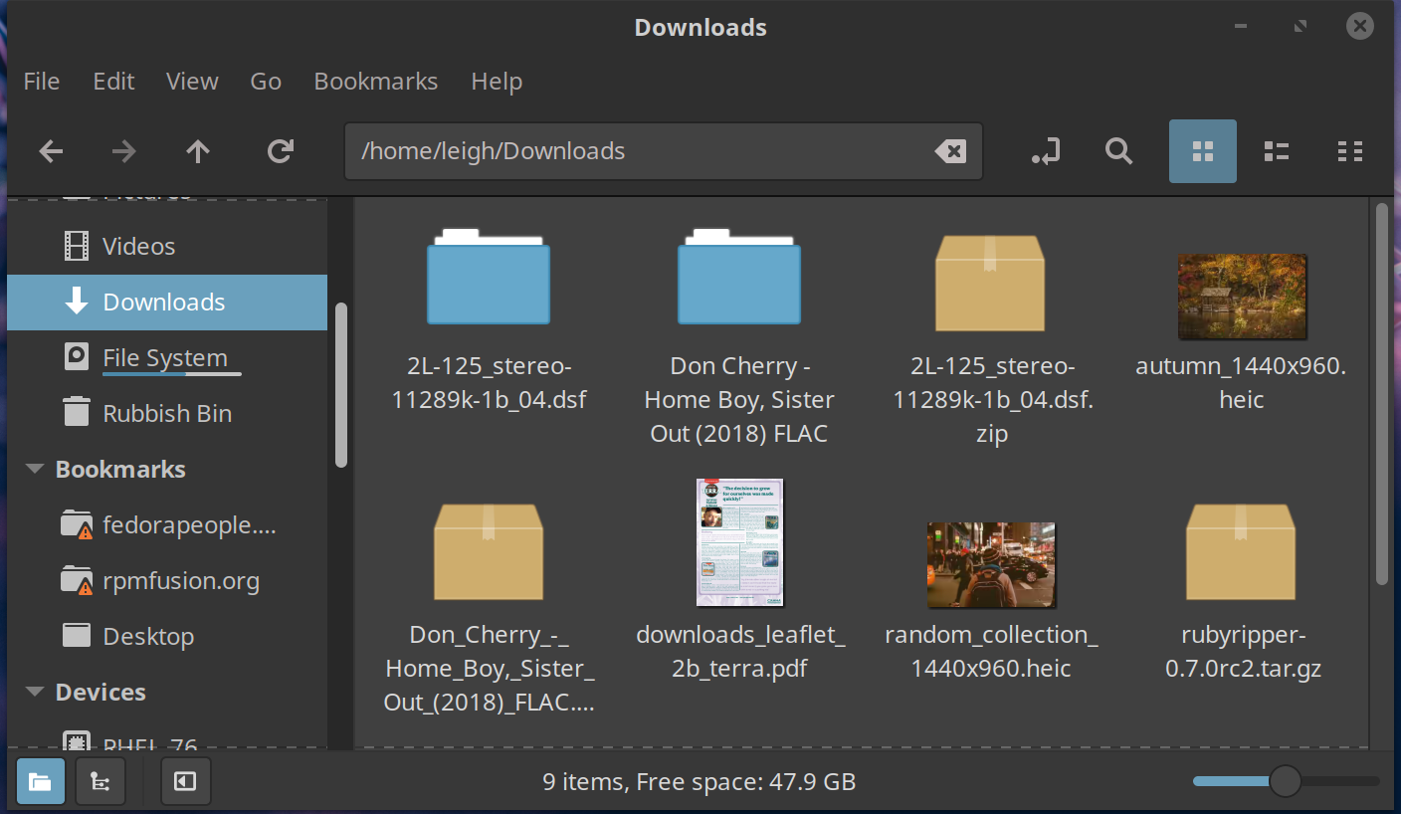Select downloads_leaflet_2b_terra.pdf thumbnail
The height and width of the screenshot is (814, 1401).
[x=740, y=542]
